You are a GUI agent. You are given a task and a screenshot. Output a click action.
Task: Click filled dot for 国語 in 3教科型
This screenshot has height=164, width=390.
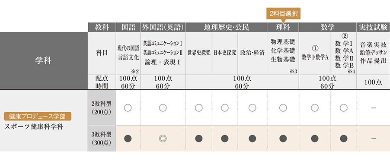128,139
